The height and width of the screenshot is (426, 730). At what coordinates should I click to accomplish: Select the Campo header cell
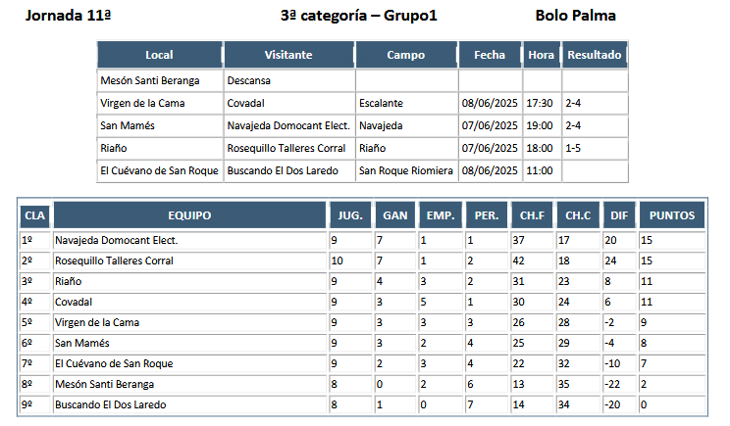406,55
